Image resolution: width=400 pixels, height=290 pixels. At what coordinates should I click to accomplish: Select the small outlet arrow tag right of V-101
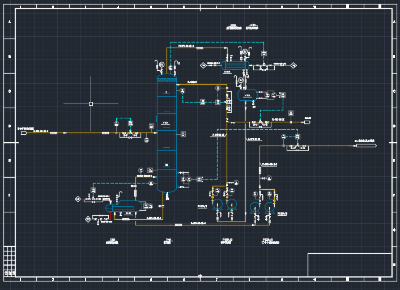pyautogui.click(x=307, y=122)
